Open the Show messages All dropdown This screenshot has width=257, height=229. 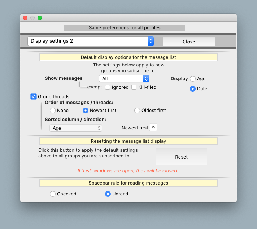124,78
